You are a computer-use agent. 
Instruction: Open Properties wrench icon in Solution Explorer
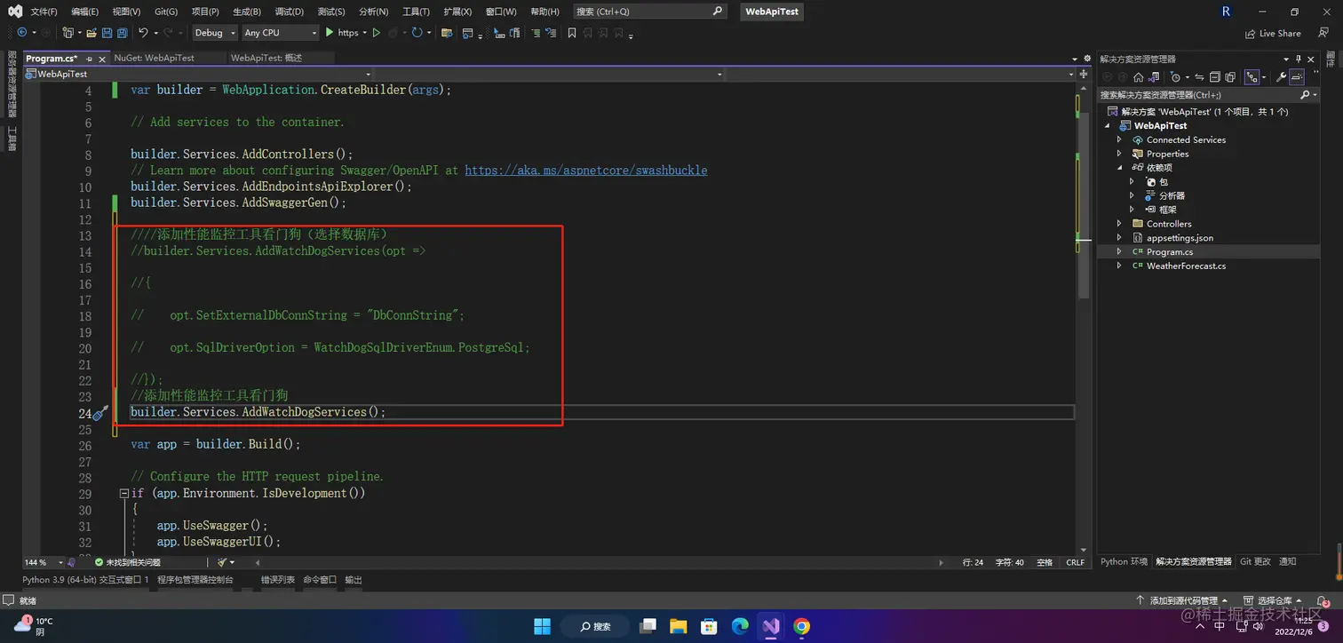coord(1283,77)
